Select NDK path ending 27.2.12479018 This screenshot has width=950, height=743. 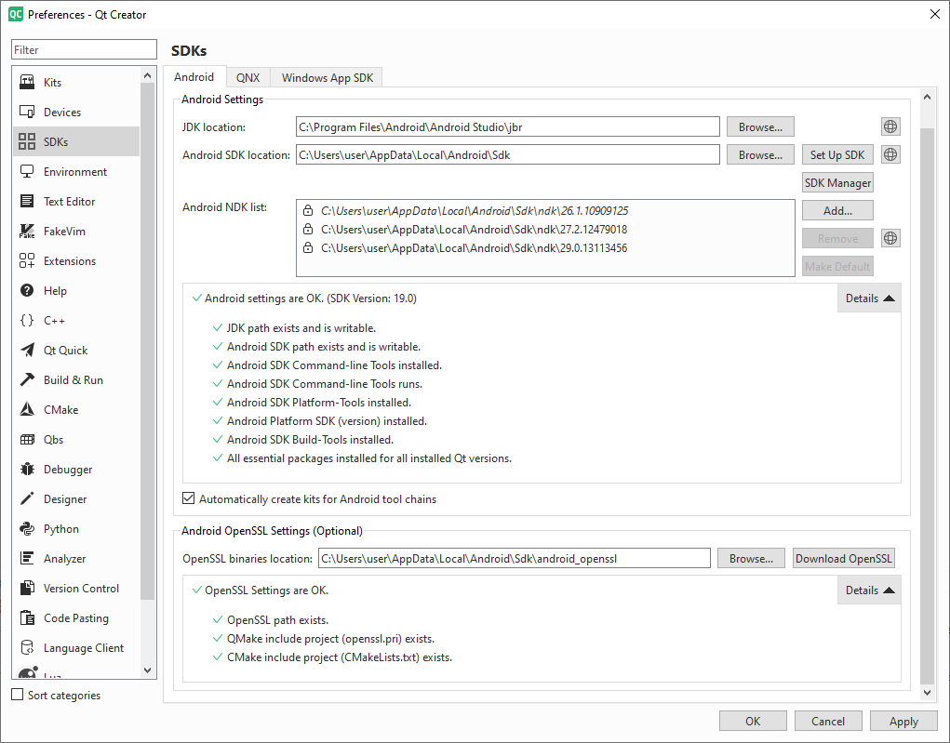click(474, 230)
